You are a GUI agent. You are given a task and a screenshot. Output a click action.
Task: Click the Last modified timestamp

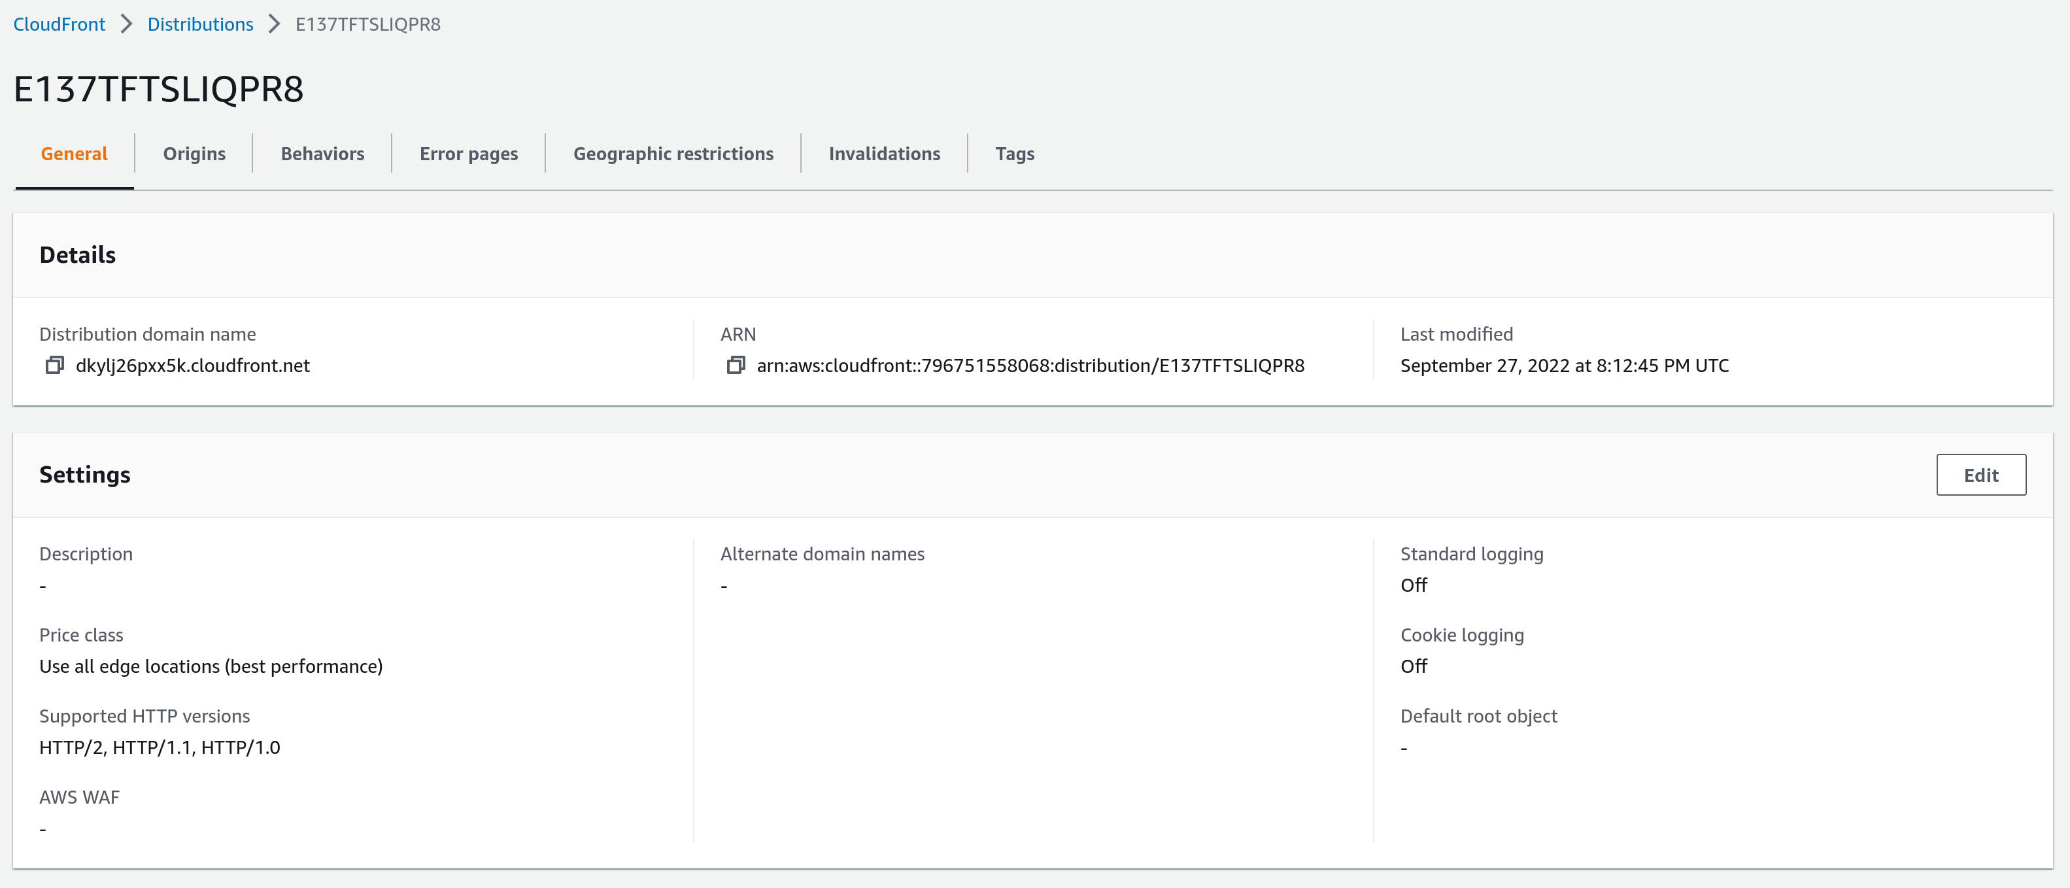tap(1564, 365)
